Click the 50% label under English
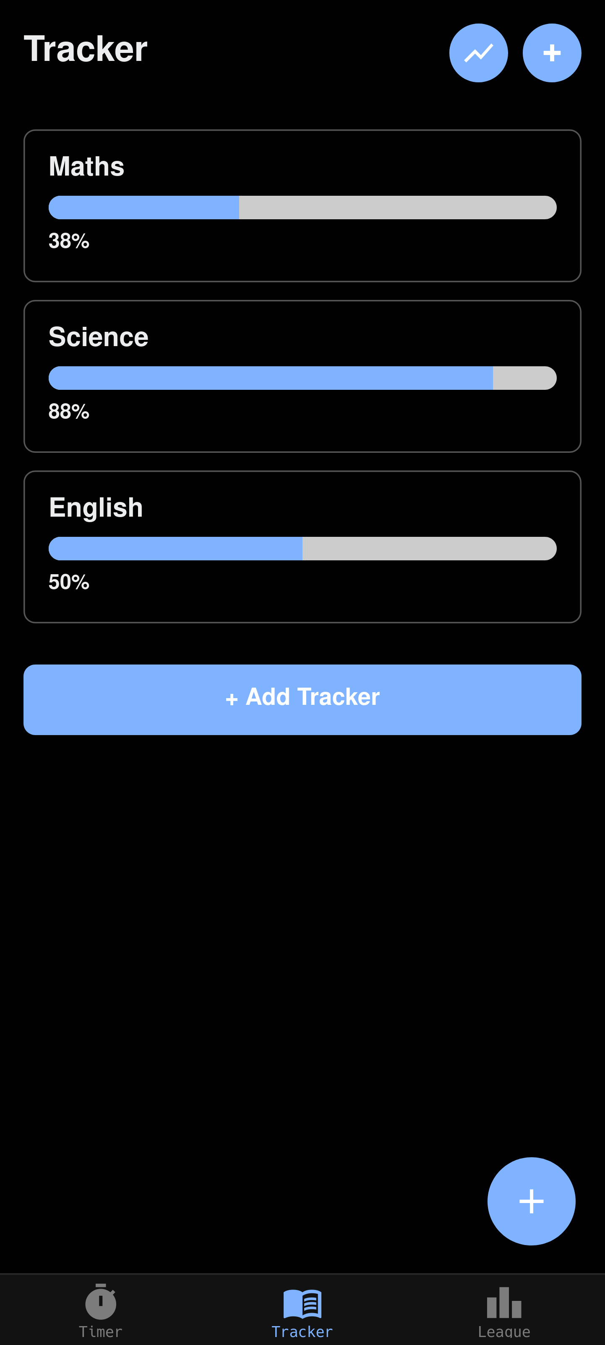 click(x=68, y=582)
